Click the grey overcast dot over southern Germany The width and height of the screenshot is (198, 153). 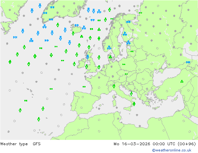(x=113, y=76)
